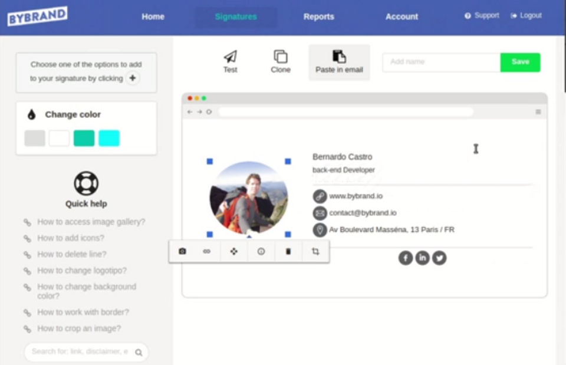566x365 pixels.
Task: Click the back-end Developer title text
Action: 344,170
